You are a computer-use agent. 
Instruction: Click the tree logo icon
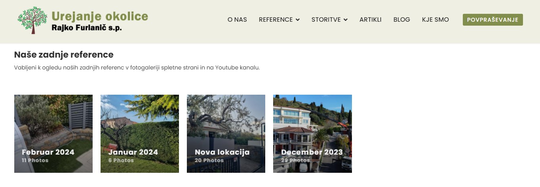(32, 20)
